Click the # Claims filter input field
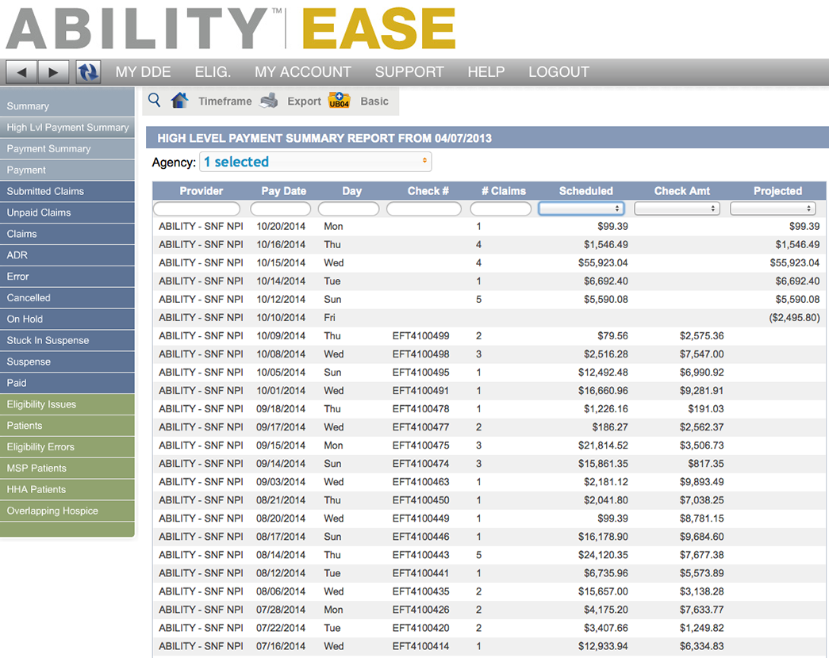 point(501,208)
